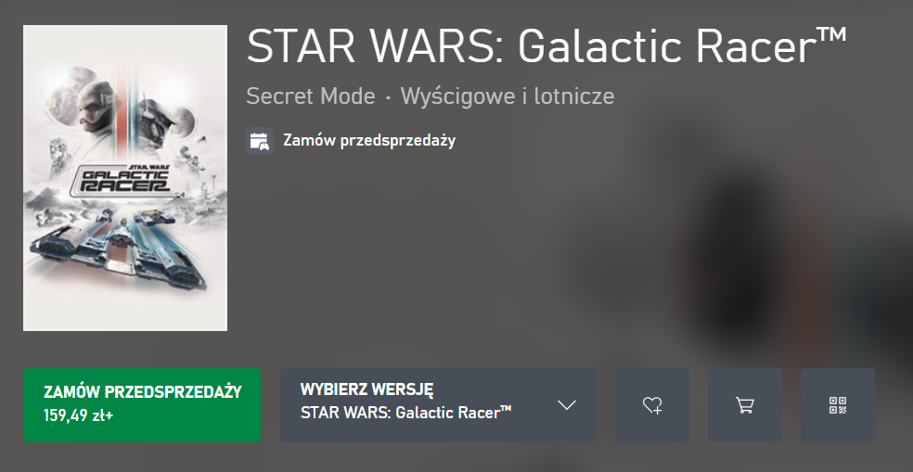Click the shopping cart icon button
The width and height of the screenshot is (913, 472).
point(745,405)
